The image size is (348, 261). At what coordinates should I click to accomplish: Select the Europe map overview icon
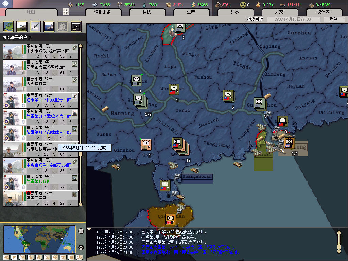[8, 27]
